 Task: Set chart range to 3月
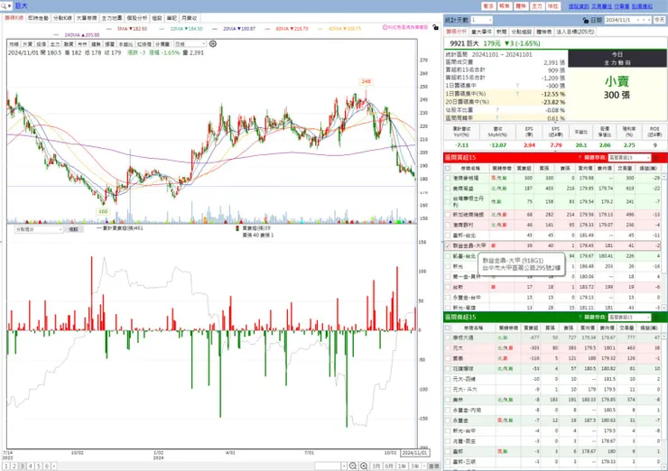point(376,466)
